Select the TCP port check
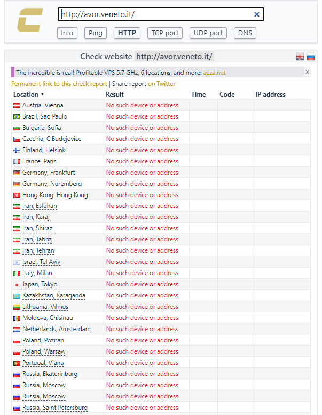Image resolution: width=322 pixels, height=415 pixels. point(165,33)
